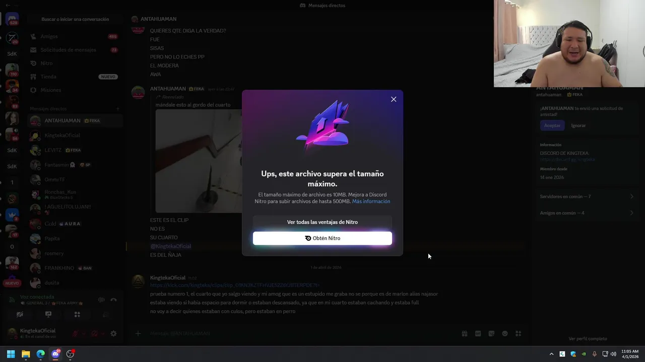Toggle noise suppression in voice panel
645x362 pixels.
[x=101, y=300]
